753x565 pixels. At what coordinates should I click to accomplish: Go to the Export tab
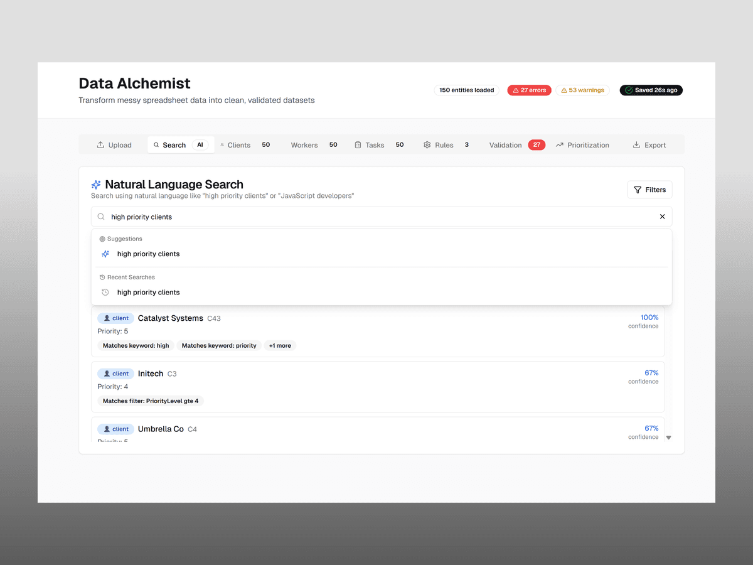coord(649,145)
